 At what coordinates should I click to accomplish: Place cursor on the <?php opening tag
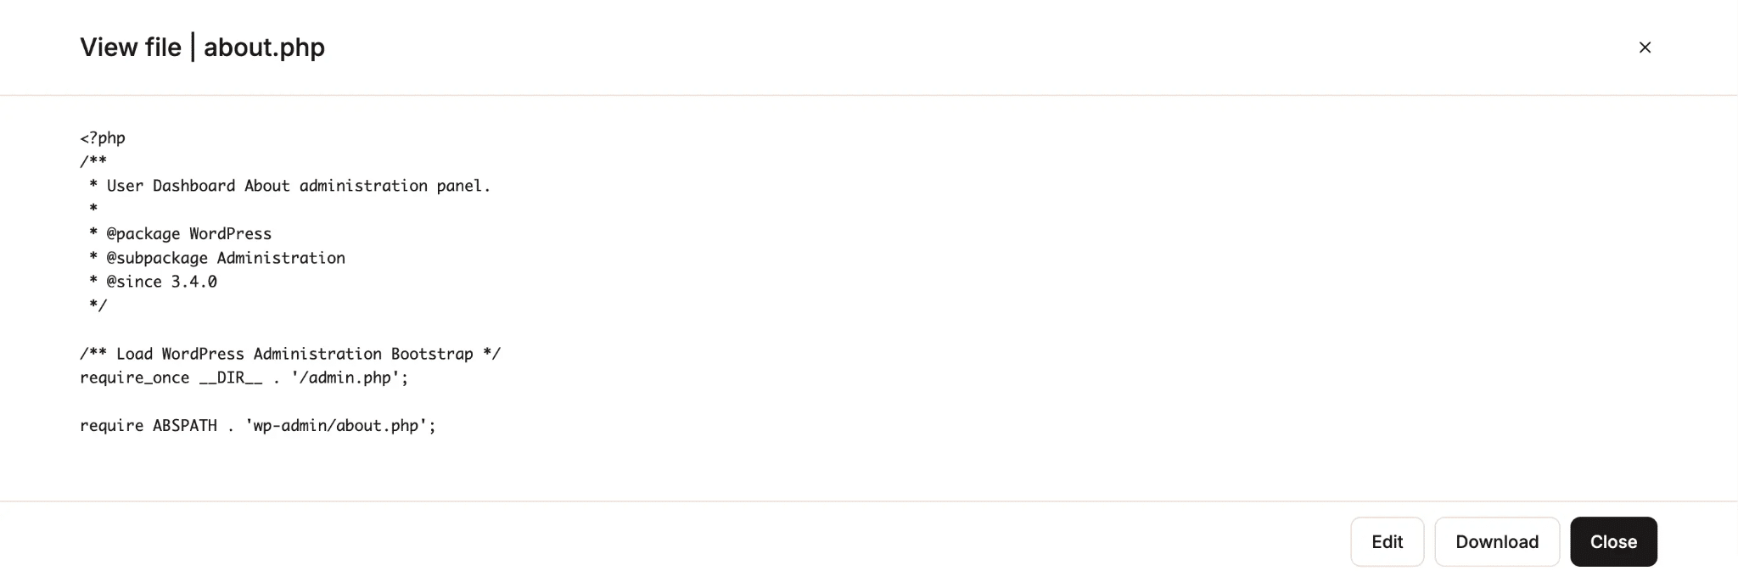103,137
